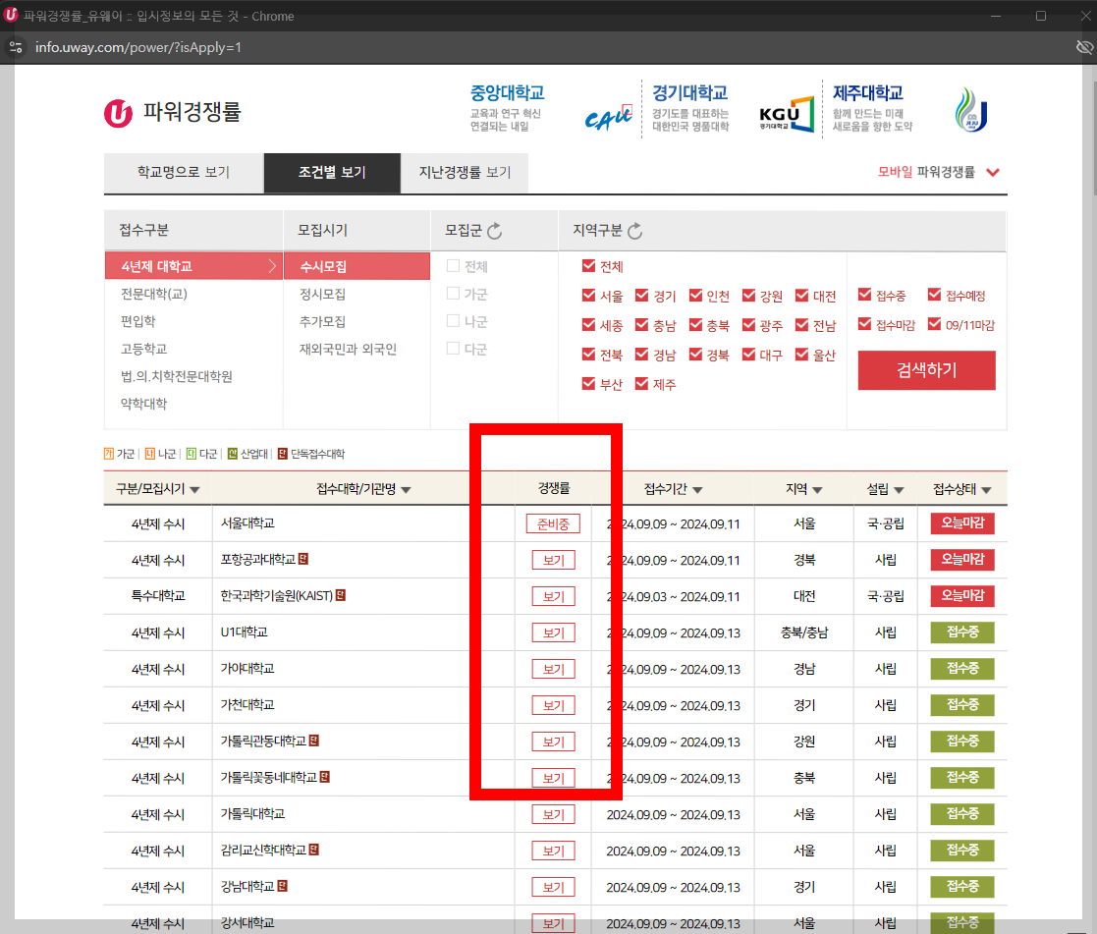Open 보기 for 포항공과대학교 competition rate
Image resolution: width=1097 pixels, height=934 pixels.
(553, 560)
